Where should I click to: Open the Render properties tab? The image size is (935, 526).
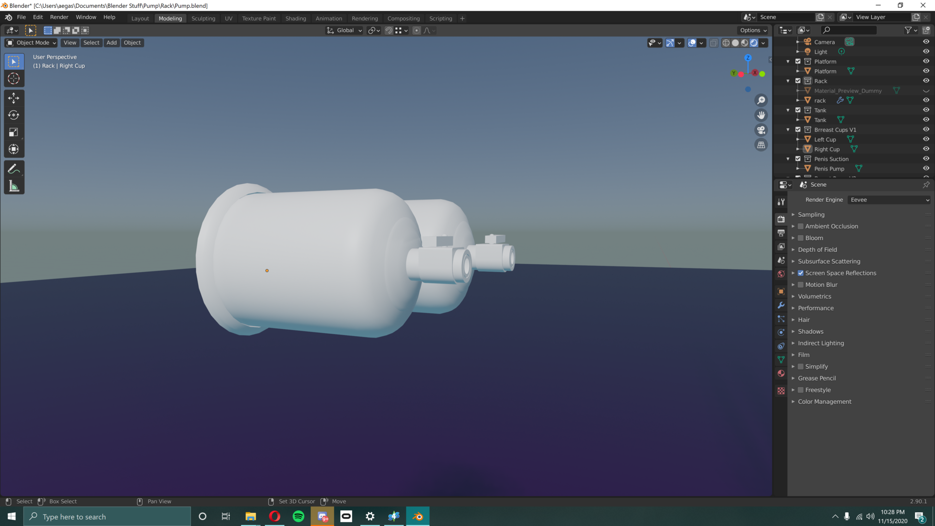click(x=781, y=219)
